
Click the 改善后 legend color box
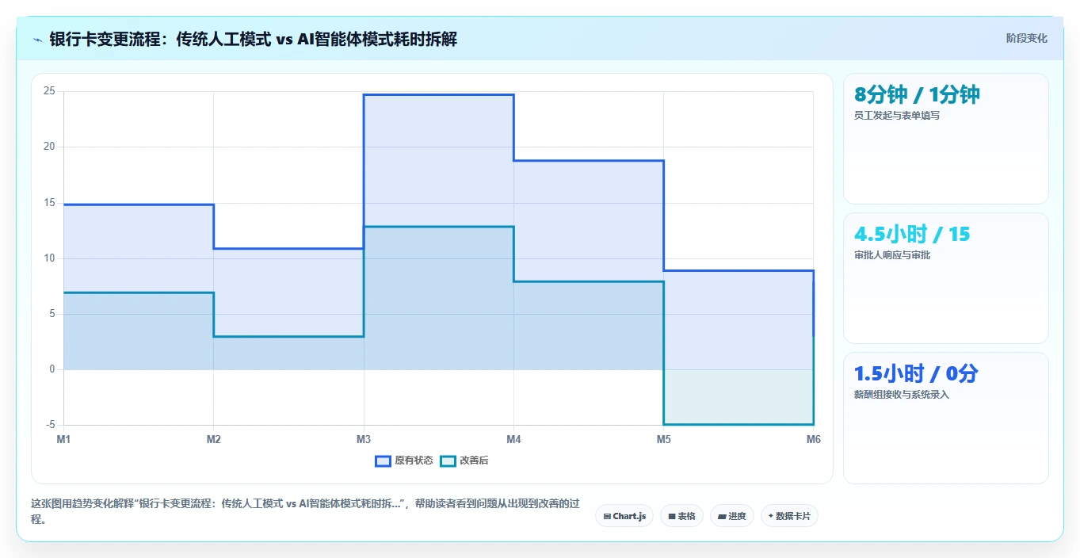[x=448, y=461]
